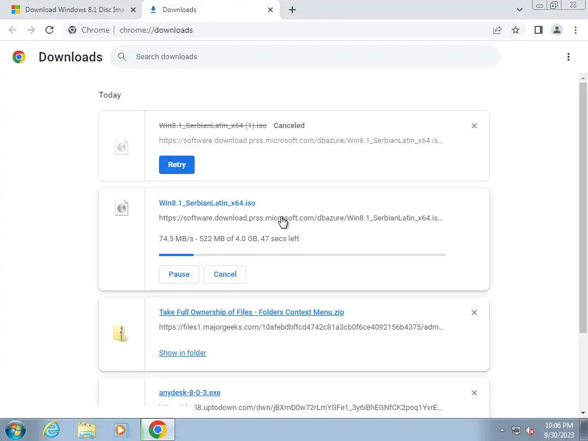Viewport: 588px width, 441px height.
Task: Click the canceled ISO file icon
Action: point(122,146)
